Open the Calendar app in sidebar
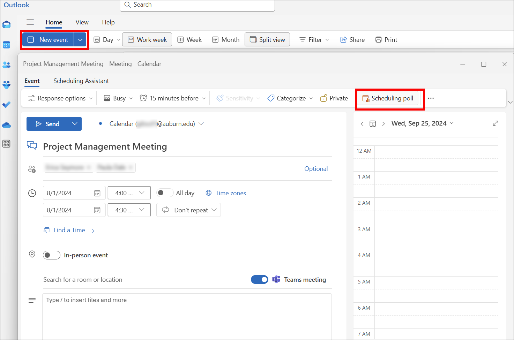514x340 pixels. click(x=6, y=45)
